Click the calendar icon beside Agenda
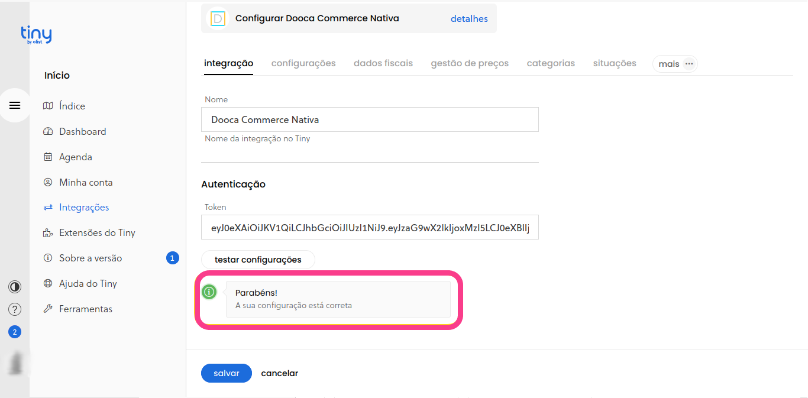 pos(48,157)
